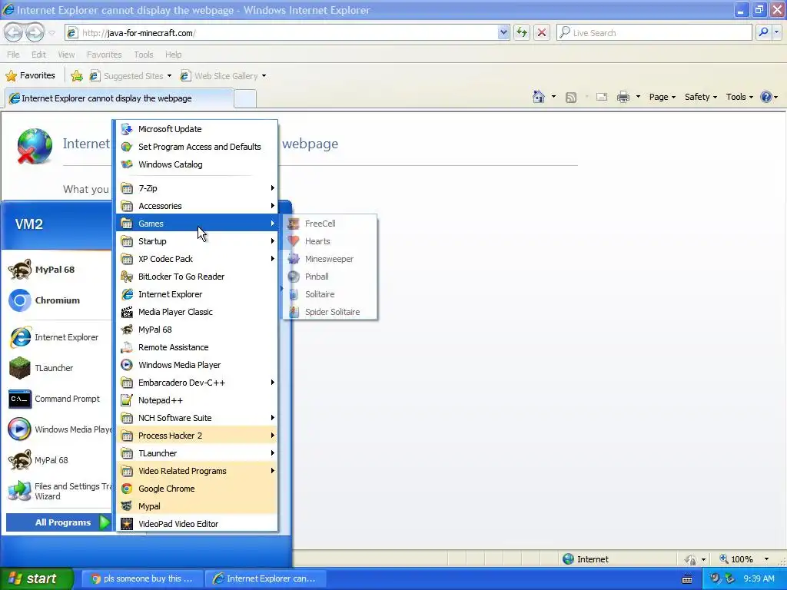Click Add to Favorites Bar star icon
This screenshot has height=590, width=787.
[x=77, y=76]
